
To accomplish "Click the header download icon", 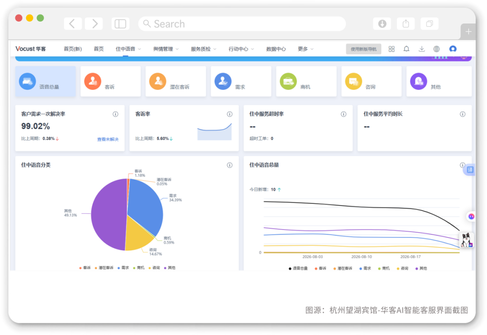I will coord(422,49).
